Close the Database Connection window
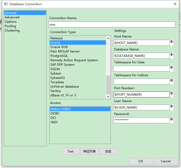Viewport: 181px width, 168px height. point(175,4)
